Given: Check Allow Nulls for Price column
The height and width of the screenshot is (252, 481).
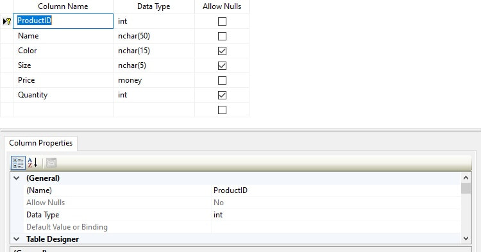Looking at the screenshot, I should [222, 80].
